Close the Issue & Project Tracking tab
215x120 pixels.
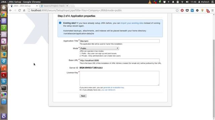[x=67, y=6]
